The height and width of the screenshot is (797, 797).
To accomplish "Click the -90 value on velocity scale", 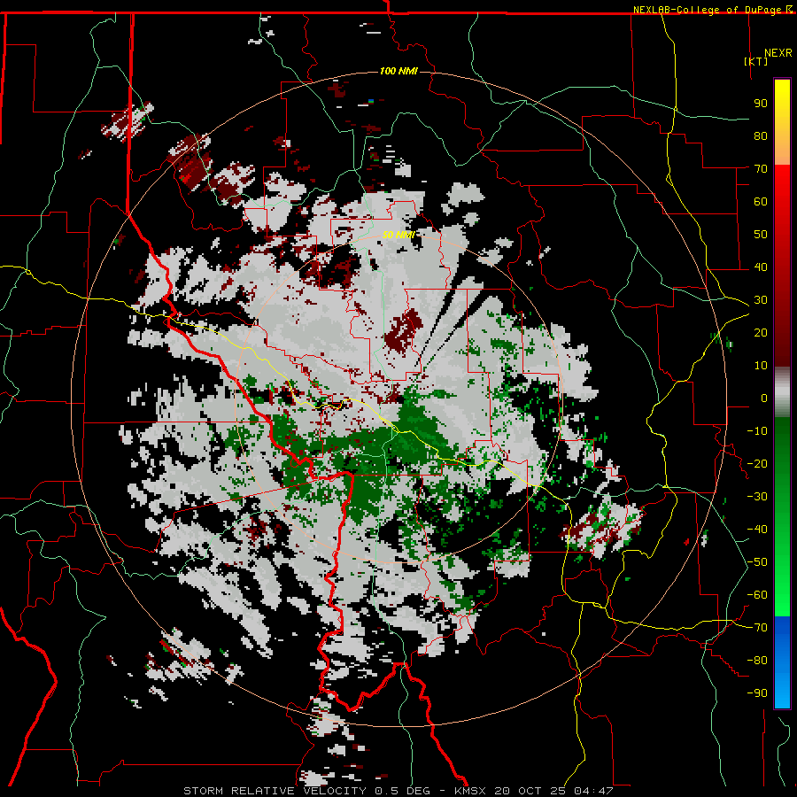I will (x=757, y=693).
